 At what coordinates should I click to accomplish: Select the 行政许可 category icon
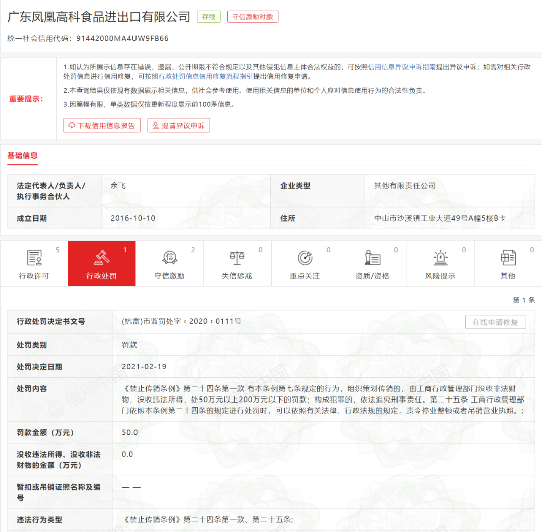[34, 257]
